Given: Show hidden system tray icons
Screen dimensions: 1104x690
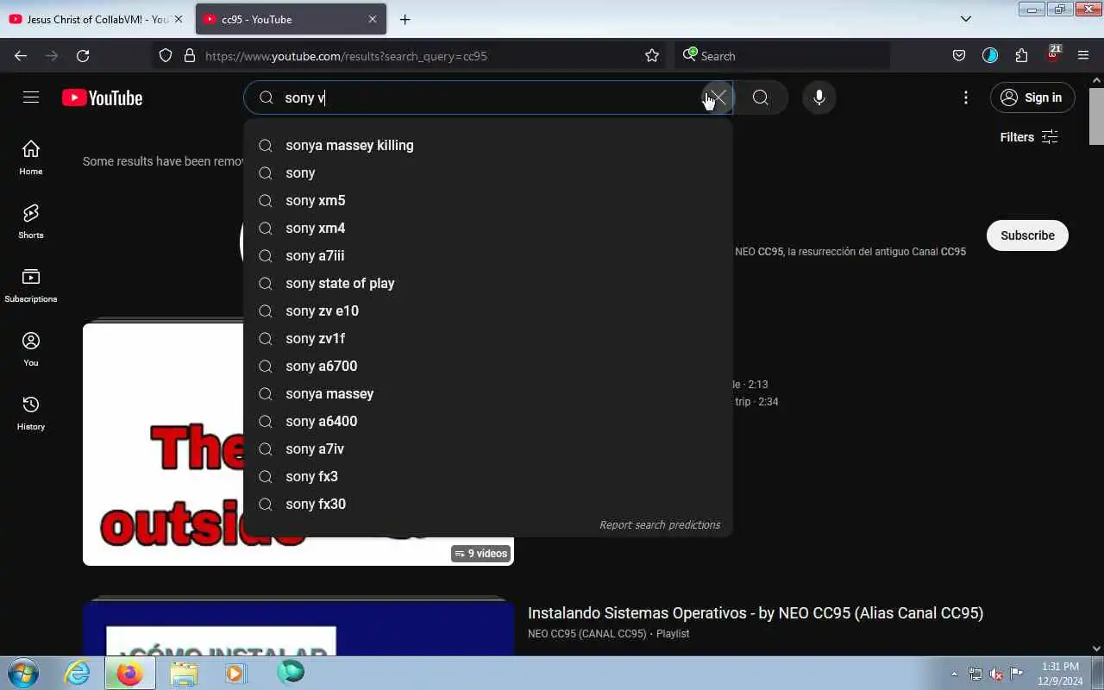Looking at the screenshot, I should [954, 674].
